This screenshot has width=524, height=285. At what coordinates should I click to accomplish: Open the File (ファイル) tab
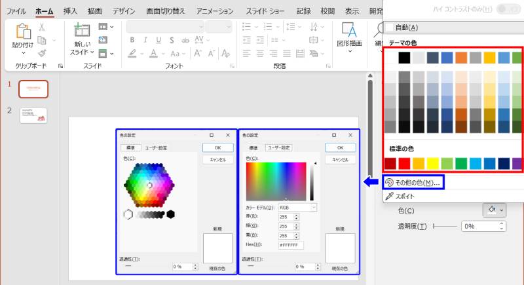pos(16,11)
